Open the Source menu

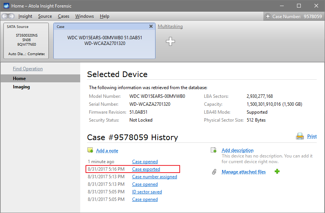45,16
